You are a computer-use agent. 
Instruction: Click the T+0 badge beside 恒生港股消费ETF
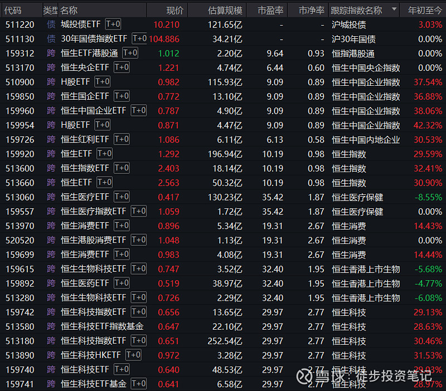tap(139, 240)
